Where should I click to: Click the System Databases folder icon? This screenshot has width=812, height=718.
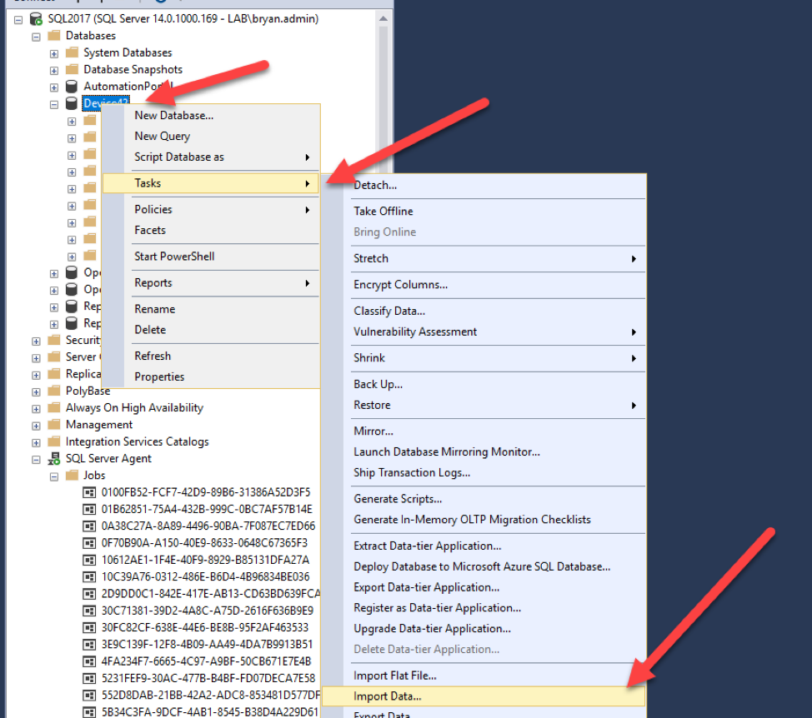[72, 53]
